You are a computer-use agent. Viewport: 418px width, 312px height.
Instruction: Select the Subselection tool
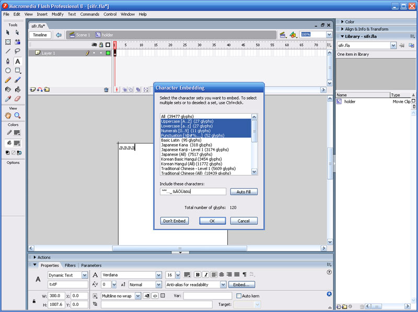pyautogui.click(x=17, y=32)
